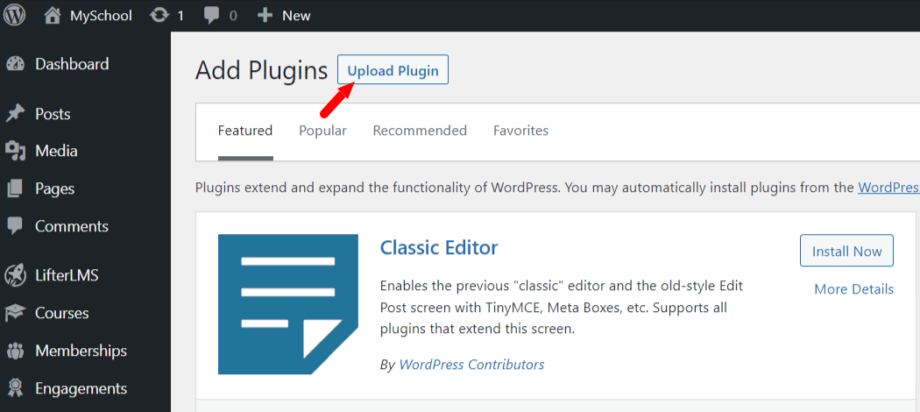Screen dimensions: 920x412
Task: Open the Favorites tab
Action: click(x=521, y=131)
